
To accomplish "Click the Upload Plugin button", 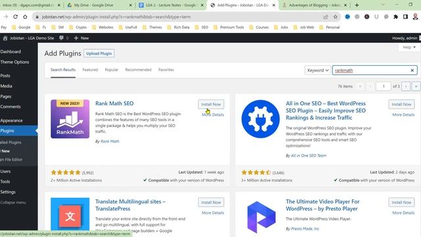I will click(99, 53).
